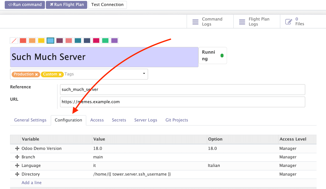This screenshot has width=326, height=189.
Task: Switch to the General Settings tab
Action: click(x=30, y=120)
